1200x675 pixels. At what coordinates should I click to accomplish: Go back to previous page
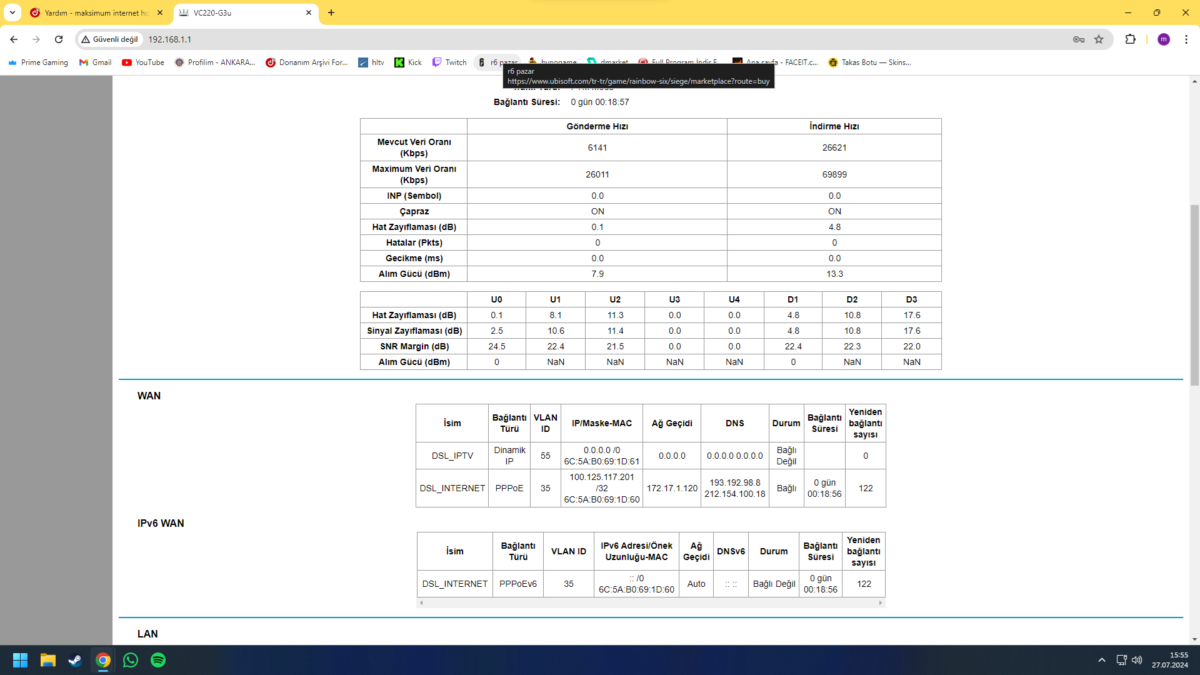[x=14, y=39]
